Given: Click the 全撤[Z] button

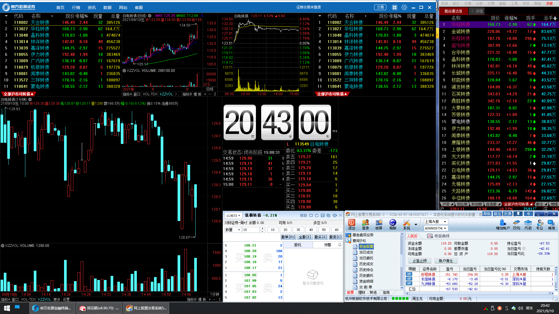Looking at the screenshot, I should (x=305, y=237).
